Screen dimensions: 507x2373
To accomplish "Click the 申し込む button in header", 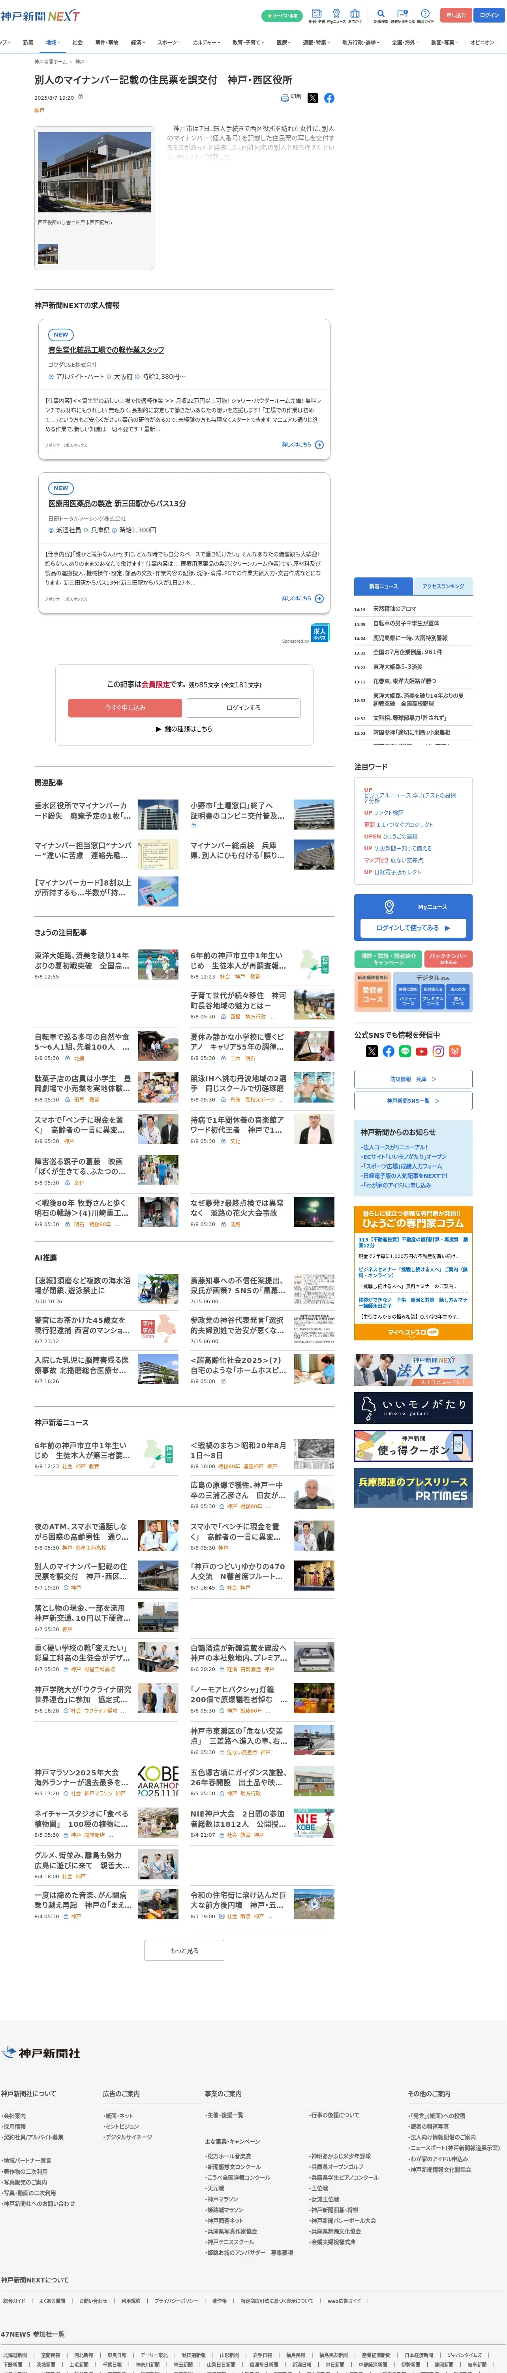I will [456, 15].
